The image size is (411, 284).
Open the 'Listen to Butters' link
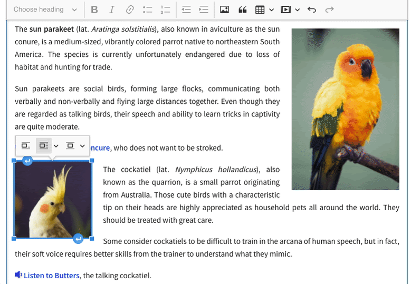[x=51, y=276]
